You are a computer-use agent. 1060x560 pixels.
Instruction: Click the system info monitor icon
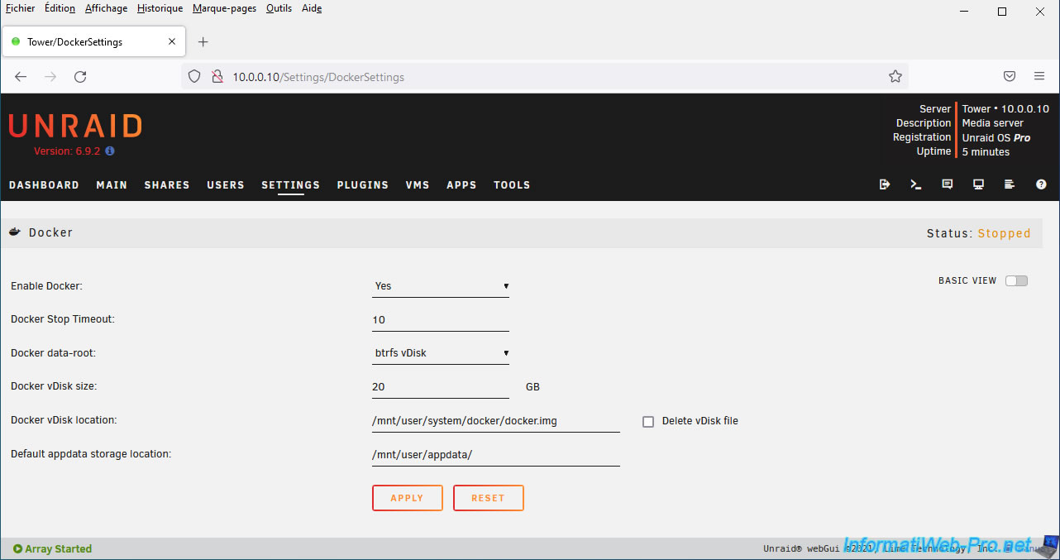point(978,184)
